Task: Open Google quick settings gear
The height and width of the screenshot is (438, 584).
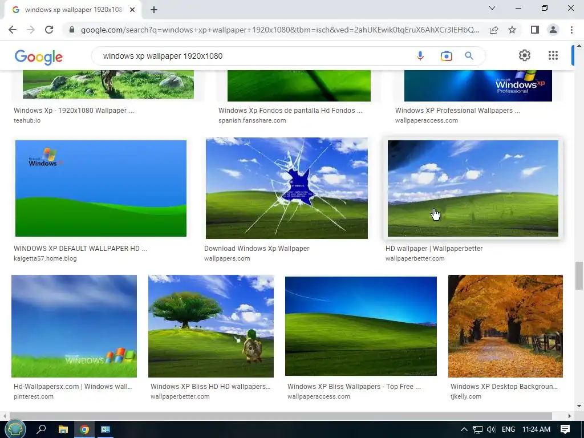Action: tap(525, 55)
